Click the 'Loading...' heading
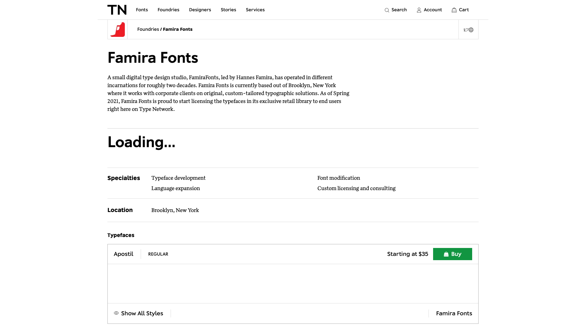 pos(141,142)
